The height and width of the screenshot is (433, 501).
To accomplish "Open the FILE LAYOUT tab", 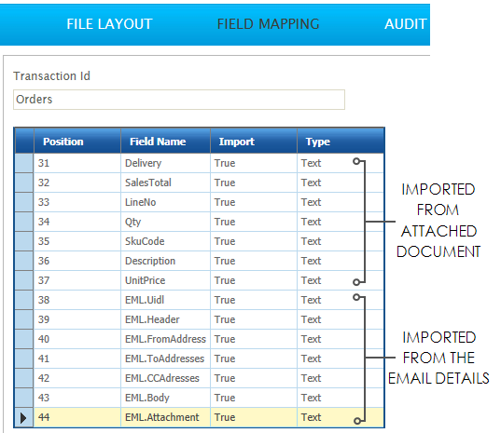I will (x=109, y=24).
